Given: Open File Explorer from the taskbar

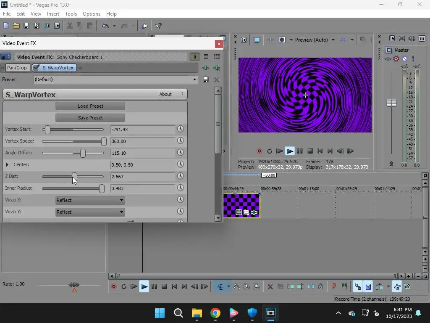Looking at the screenshot, I should click(x=197, y=313).
